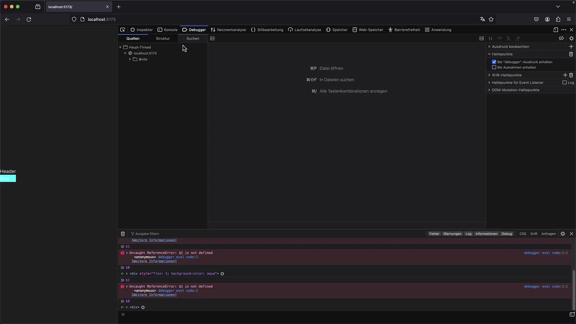Open devtools more options menu
This screenshot has width=576, height=324.
tap(564, 30)
